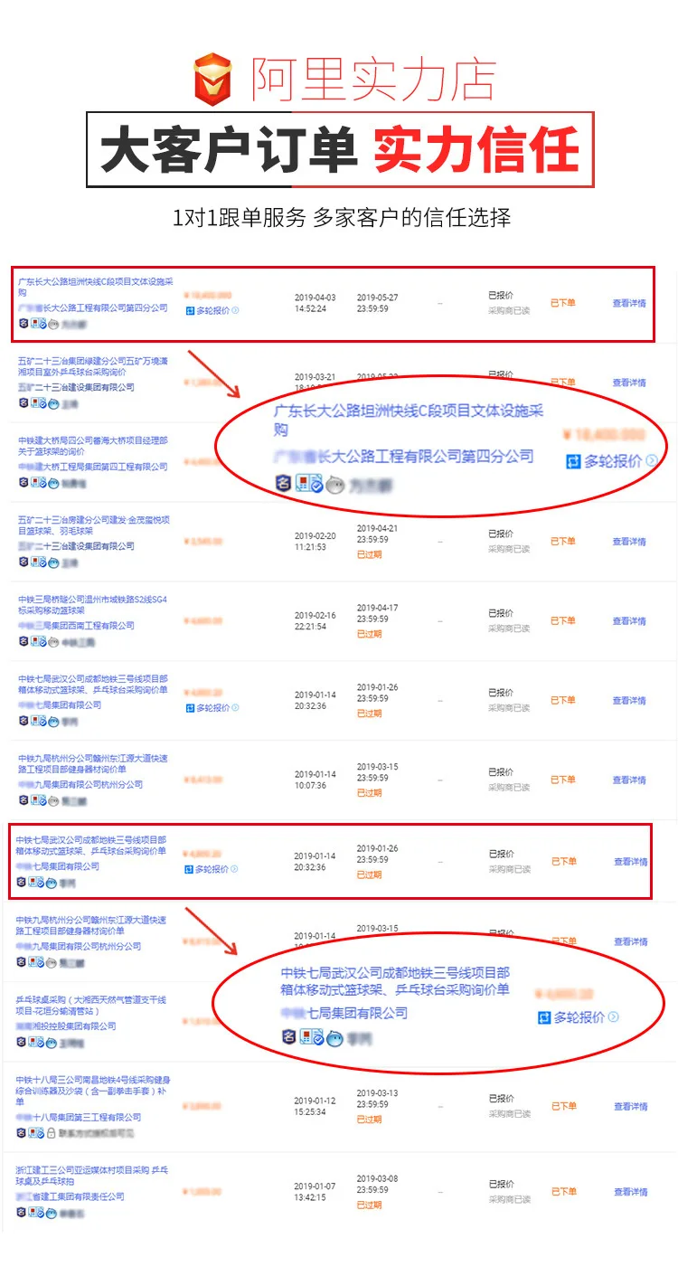This screenshot has height=1276, width=678.
Task: Expand circled chevron beside enlarged 广东长大 多轮报价
Action: (x=652, y=462)
